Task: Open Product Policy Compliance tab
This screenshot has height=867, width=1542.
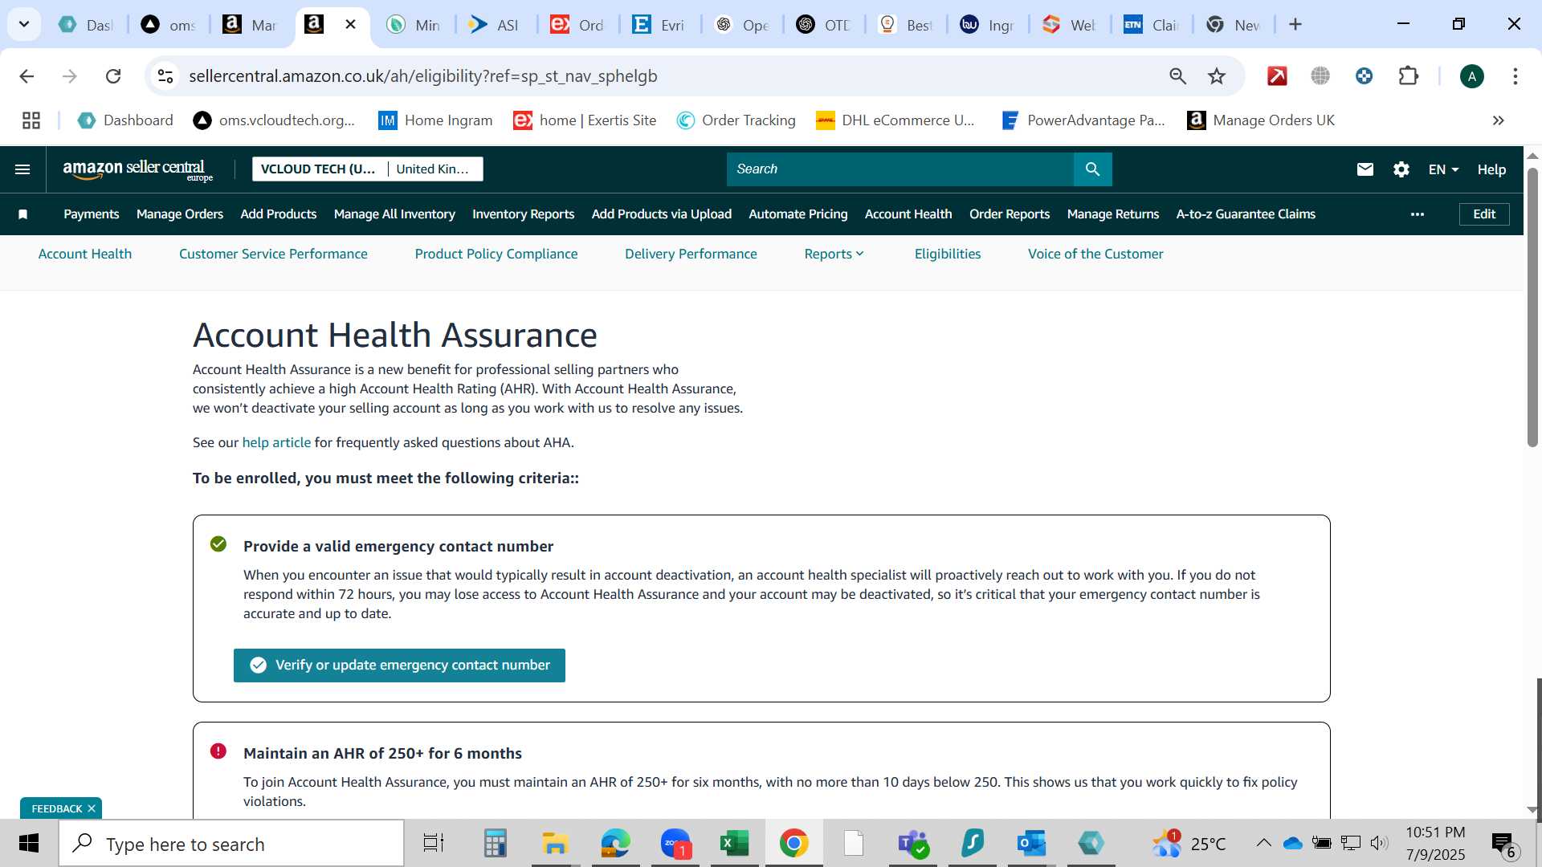Action: click(496, 254)
